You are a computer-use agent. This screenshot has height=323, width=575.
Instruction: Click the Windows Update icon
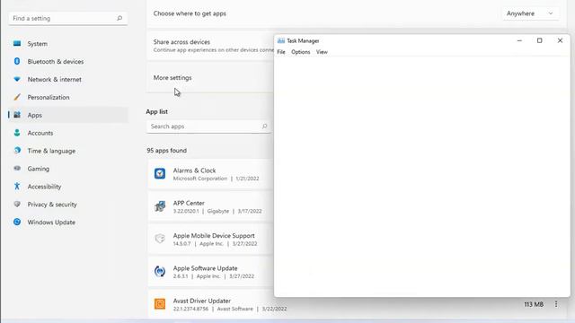(x=17, y=222)
